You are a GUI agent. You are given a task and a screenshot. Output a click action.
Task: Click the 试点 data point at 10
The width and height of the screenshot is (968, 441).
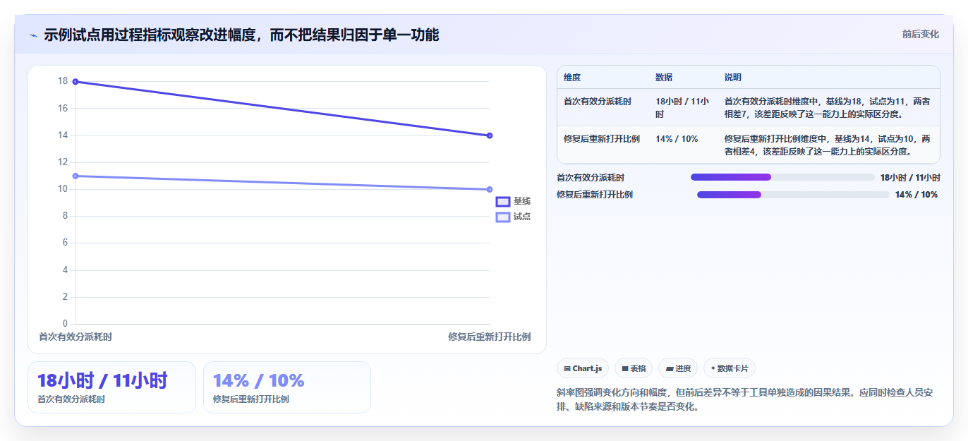(490, 189)
